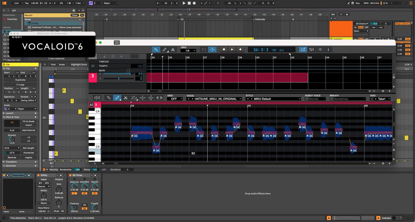Select the arrow pointer tool in VOCALOID top toolbar

click(156, 49)
